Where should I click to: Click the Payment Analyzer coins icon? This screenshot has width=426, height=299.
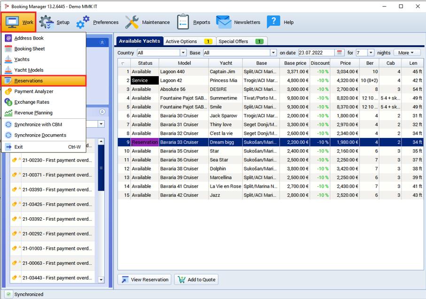8,91
